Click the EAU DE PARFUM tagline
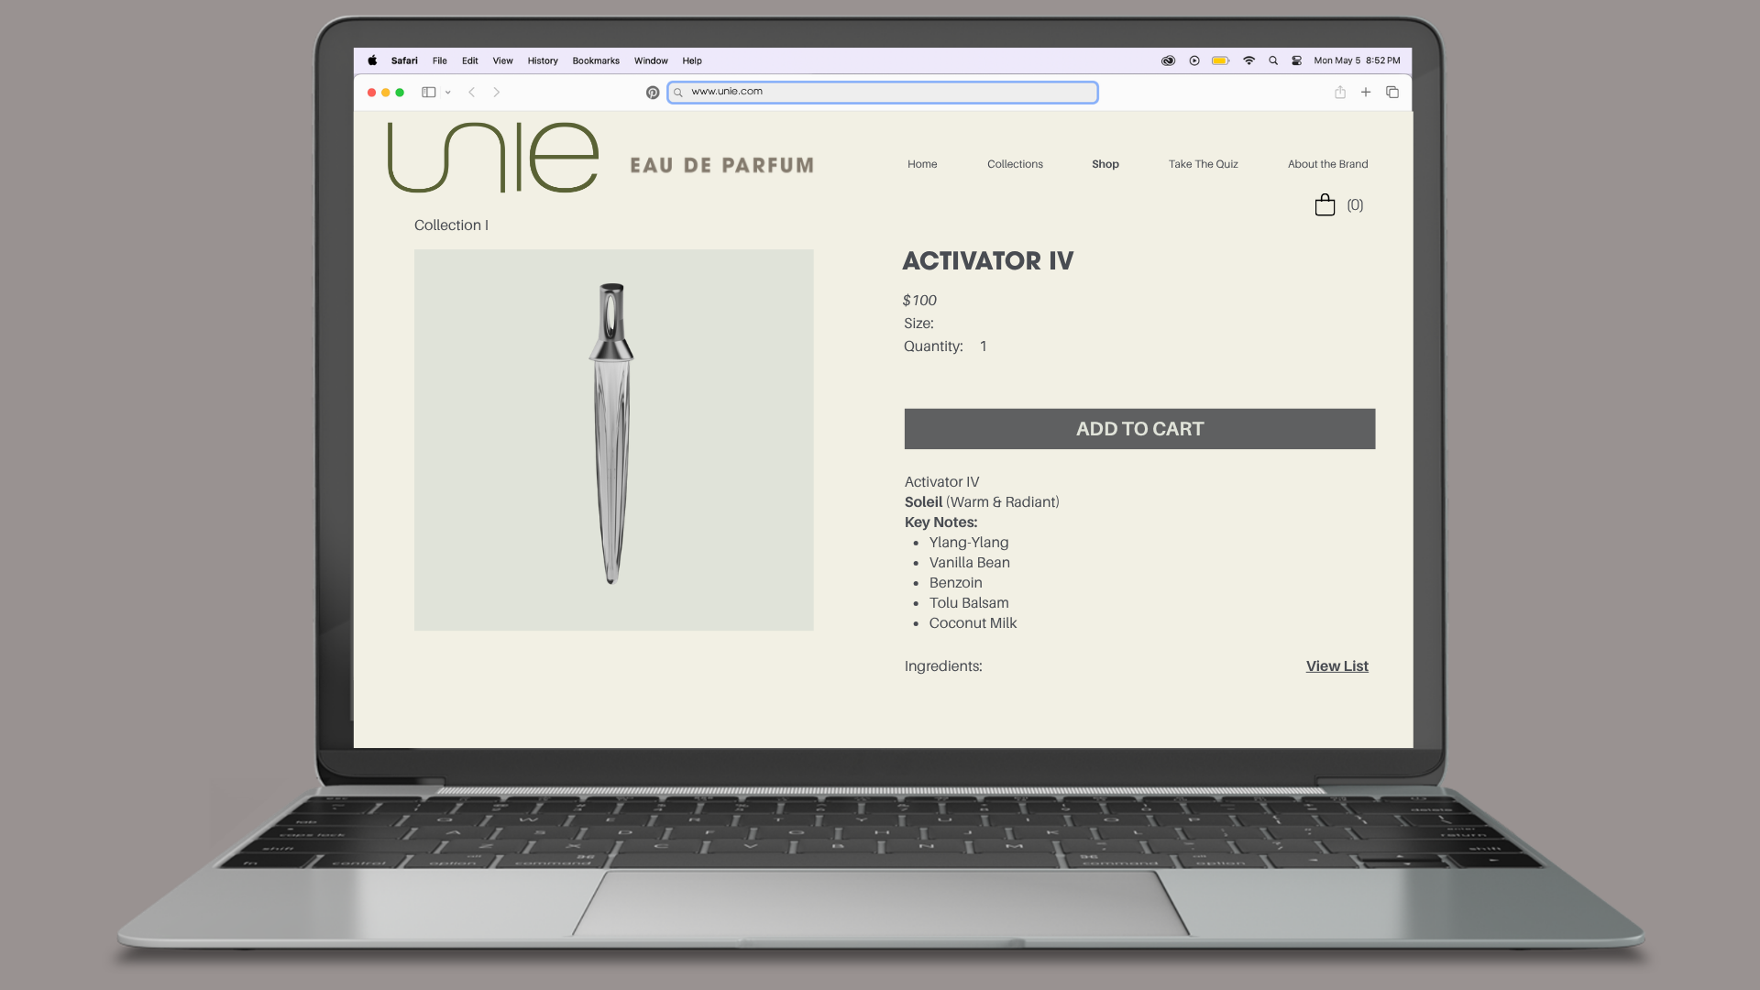The image size is (1760, 990). tap(722, 165)
